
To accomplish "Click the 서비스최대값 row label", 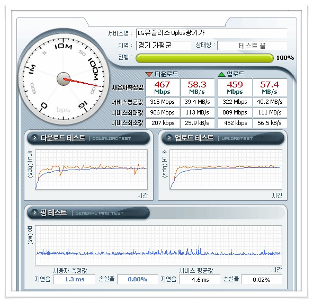I will coord(127,113).
